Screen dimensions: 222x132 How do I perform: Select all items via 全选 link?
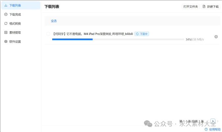tap(54, 21)
